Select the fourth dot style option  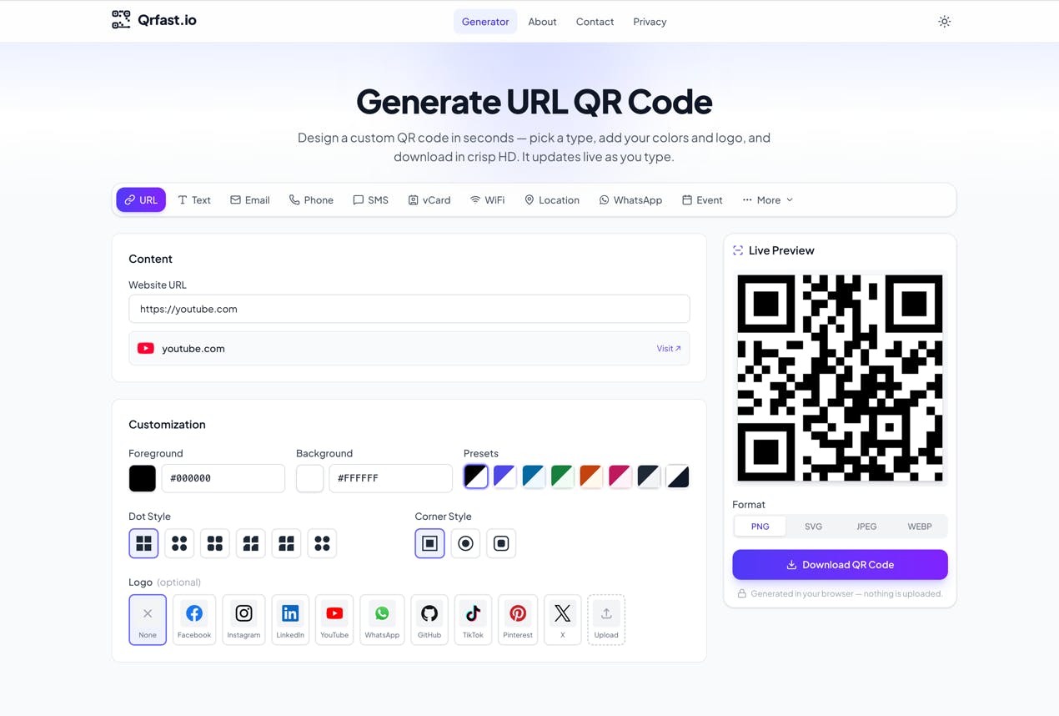tap(251, 543)
